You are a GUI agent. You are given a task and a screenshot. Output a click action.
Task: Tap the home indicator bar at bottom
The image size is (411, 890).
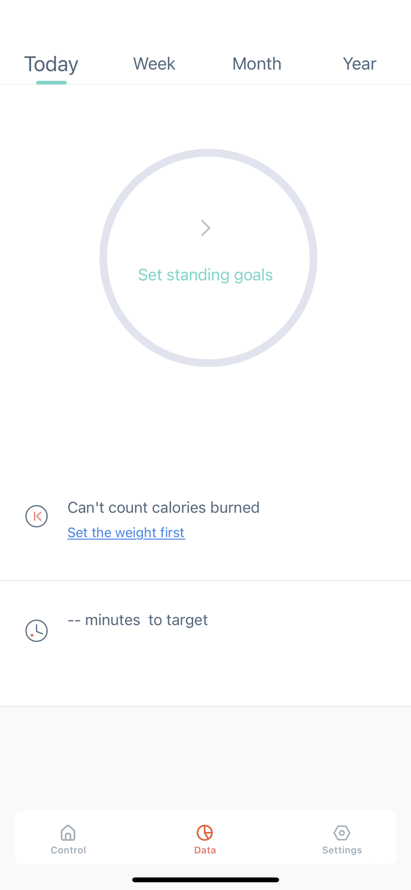205,880
